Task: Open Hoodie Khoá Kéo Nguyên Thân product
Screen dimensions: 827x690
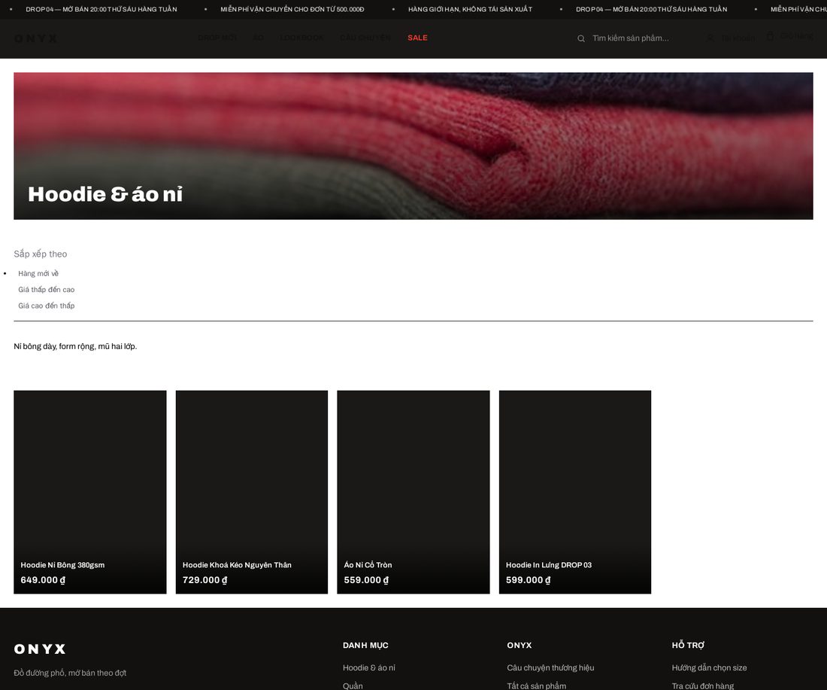Action: pos(252,492)
